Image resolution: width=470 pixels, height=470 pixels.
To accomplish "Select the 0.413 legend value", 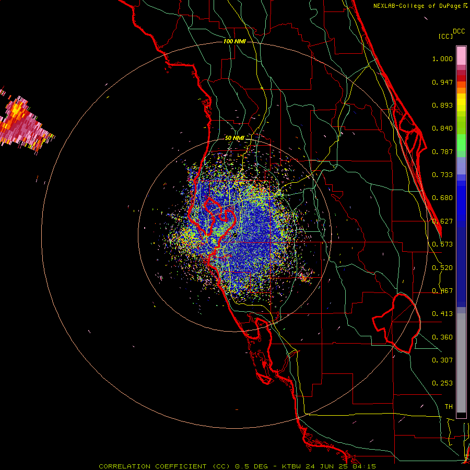I will click(x=442, y=314).
